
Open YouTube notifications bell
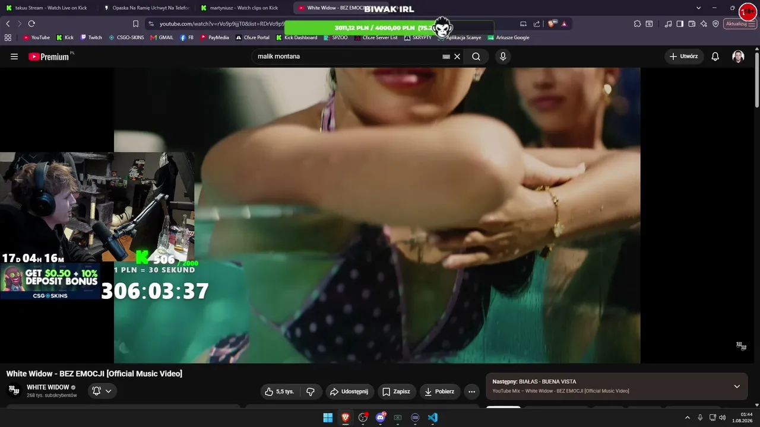coord(715,56)
